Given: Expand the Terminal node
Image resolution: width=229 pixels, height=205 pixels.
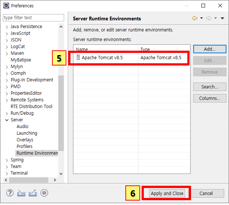Looking at the screenshot, I should tap(7, 174).
